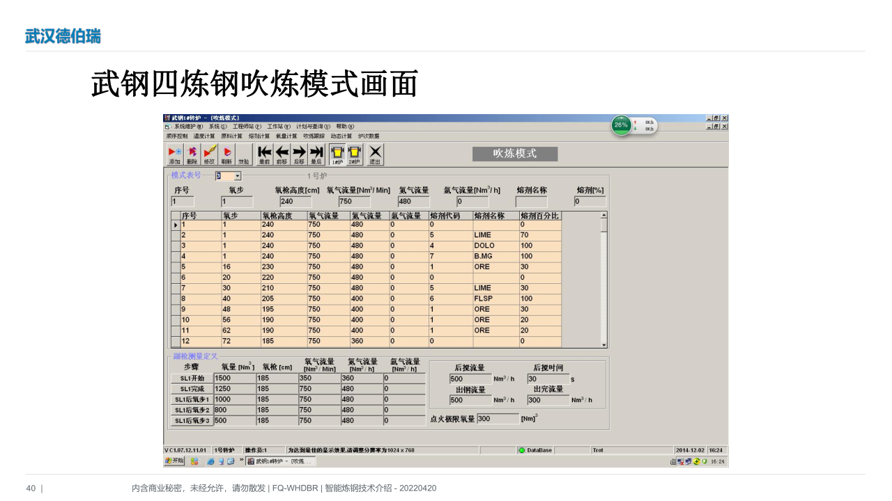This screenshot has width=892, height=501.
Task: Click the SL1后氧步1 button
Action: click(192, 399)
